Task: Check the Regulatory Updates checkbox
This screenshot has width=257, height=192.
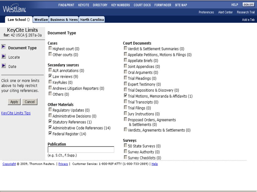Action: (50, 110)
